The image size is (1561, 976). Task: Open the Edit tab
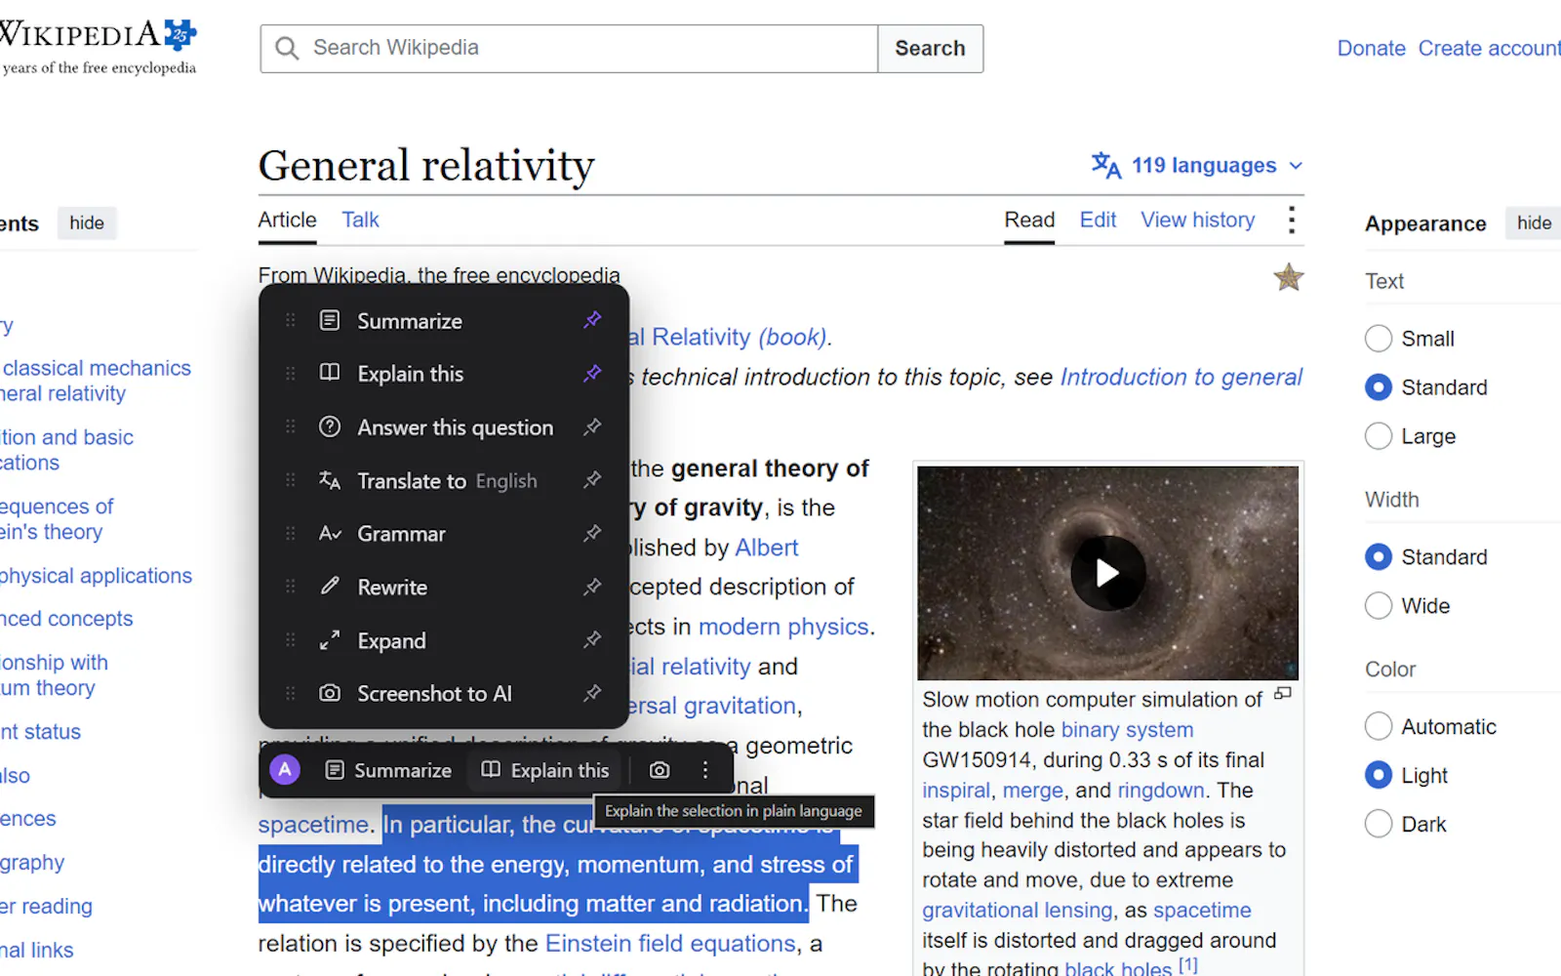pyautogui.click(x=1098, y=221)
